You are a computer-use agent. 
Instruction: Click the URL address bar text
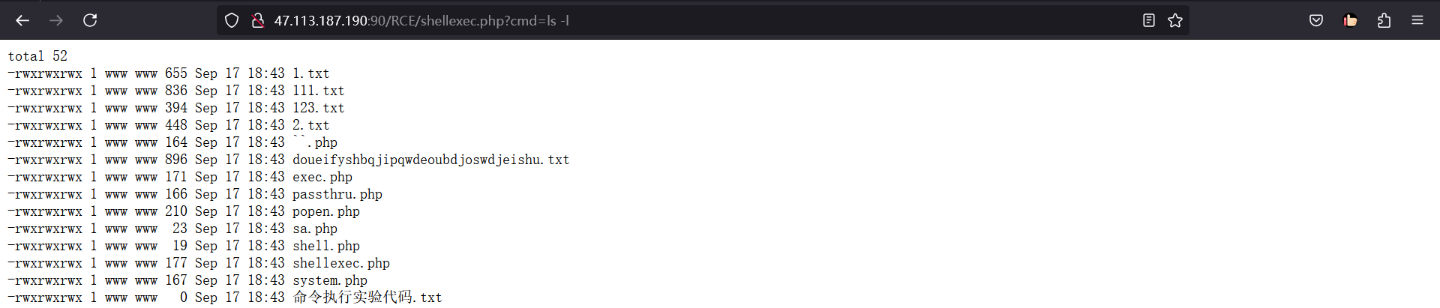tap(421, 21)
